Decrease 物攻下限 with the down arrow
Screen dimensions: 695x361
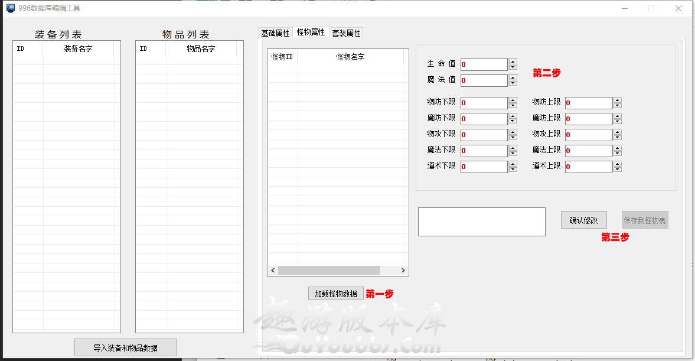[x=513, y=138]
